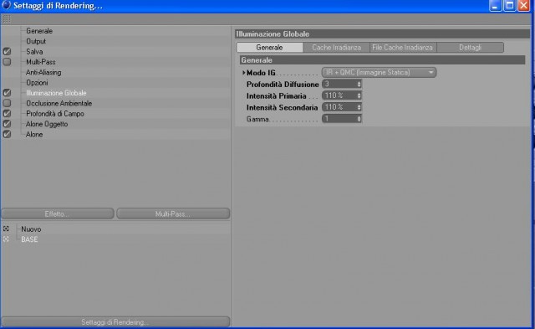Select Profondità di Campo entry

(55, 113)
